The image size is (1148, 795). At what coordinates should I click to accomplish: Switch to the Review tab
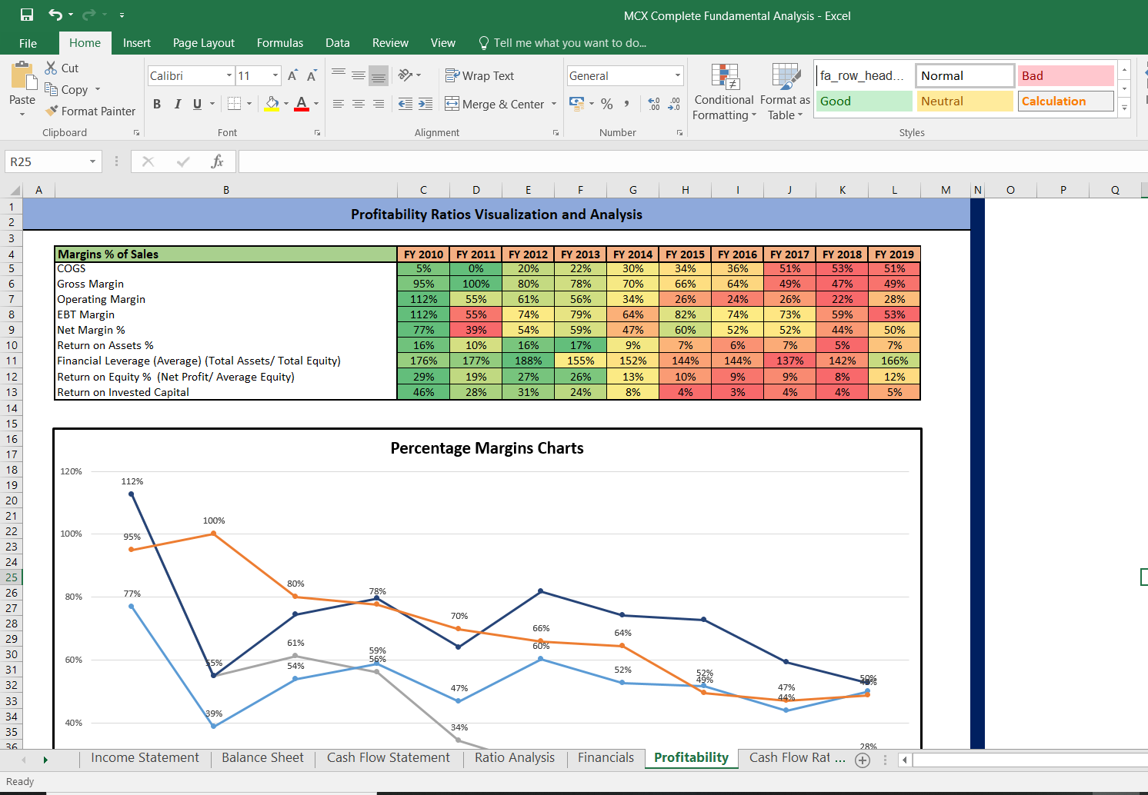[391, 43]
